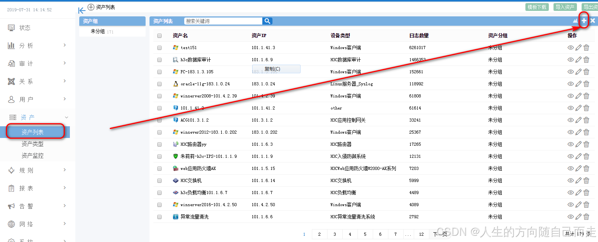Edit the test151 asset with pencil icon

[578, 48]
